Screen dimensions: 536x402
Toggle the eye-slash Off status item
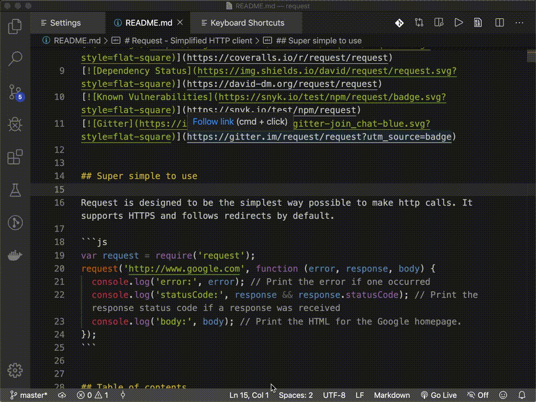click(478, 395)
